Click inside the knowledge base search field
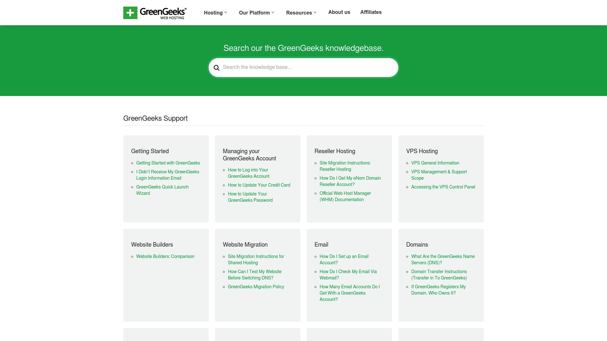 tap(303, 67)
